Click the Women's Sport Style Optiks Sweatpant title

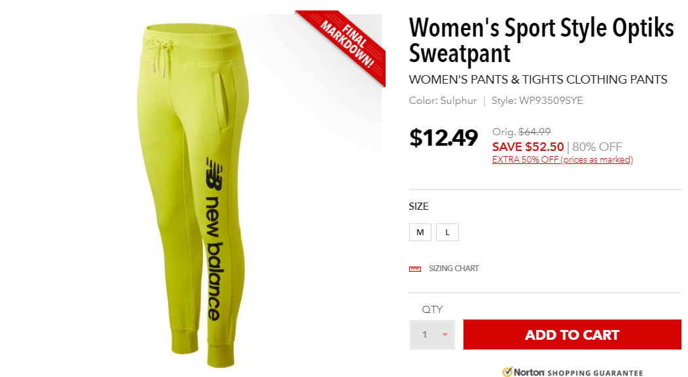541,41
